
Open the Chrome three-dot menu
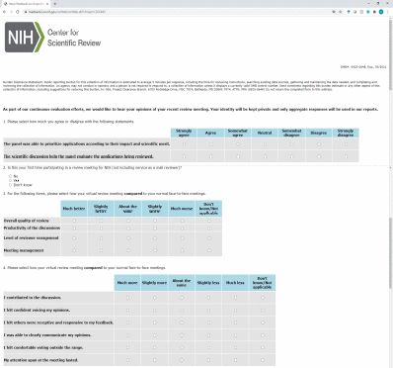[x=388, y=12]
